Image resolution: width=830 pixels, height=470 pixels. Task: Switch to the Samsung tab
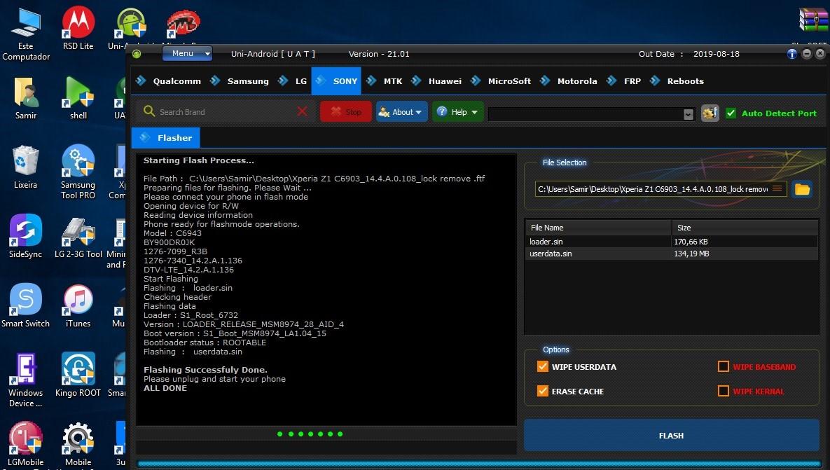click(x=240, y=81)
